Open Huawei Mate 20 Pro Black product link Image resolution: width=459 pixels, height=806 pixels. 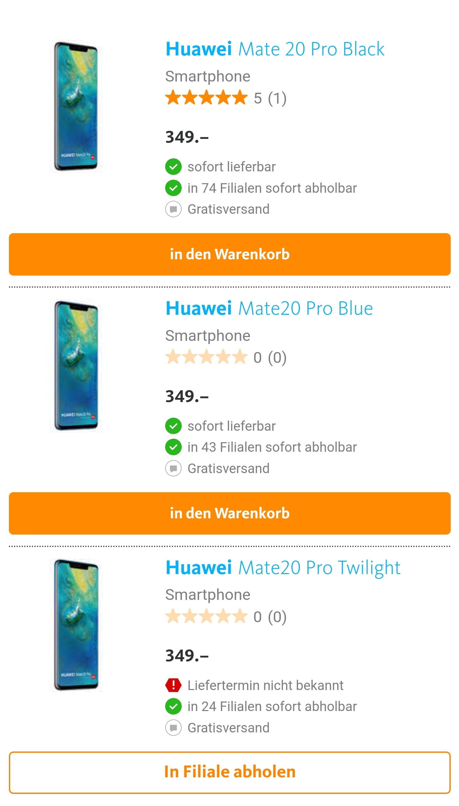(275, 49)
